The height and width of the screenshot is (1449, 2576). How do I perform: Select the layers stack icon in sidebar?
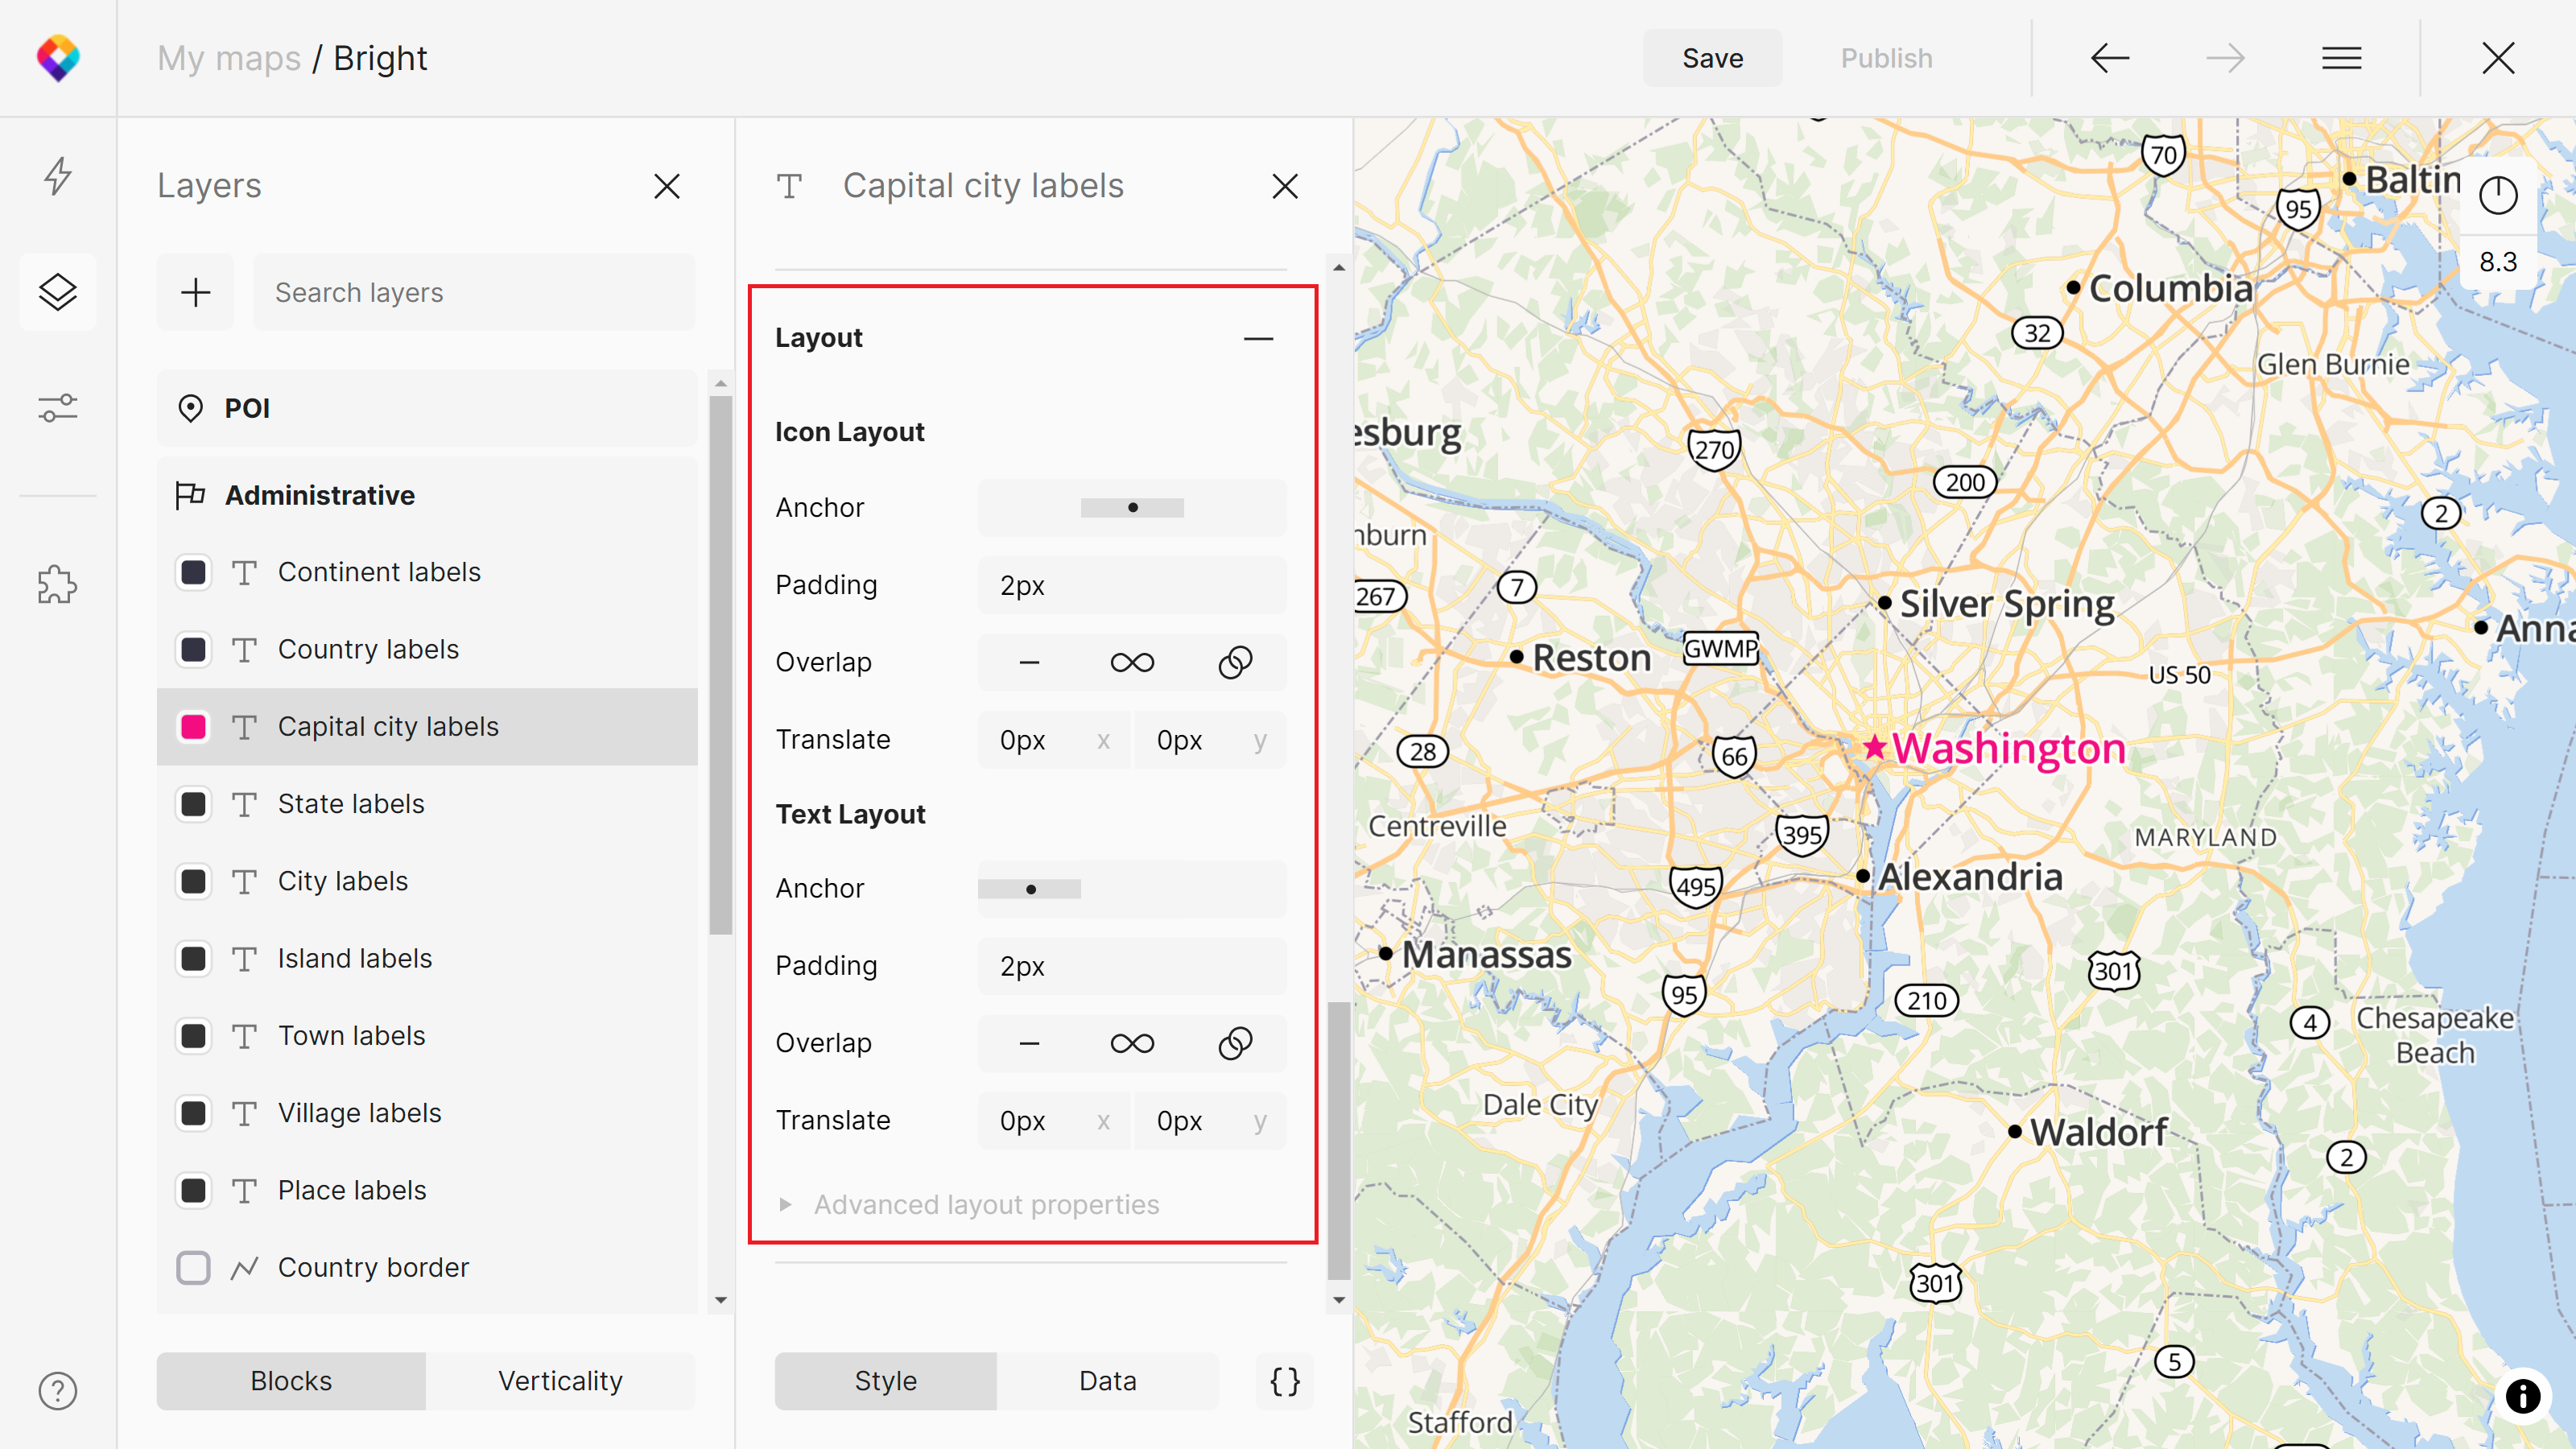point(60,292)
